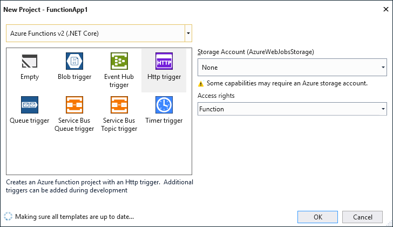
Task: Click 'Service Bus Queue trigger' label
Action: (x=74, y=125)
